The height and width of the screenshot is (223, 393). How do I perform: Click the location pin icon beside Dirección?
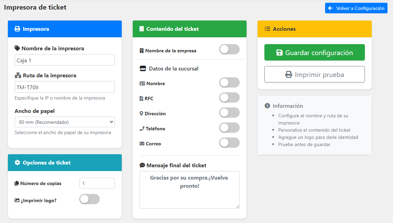(142, 113)
